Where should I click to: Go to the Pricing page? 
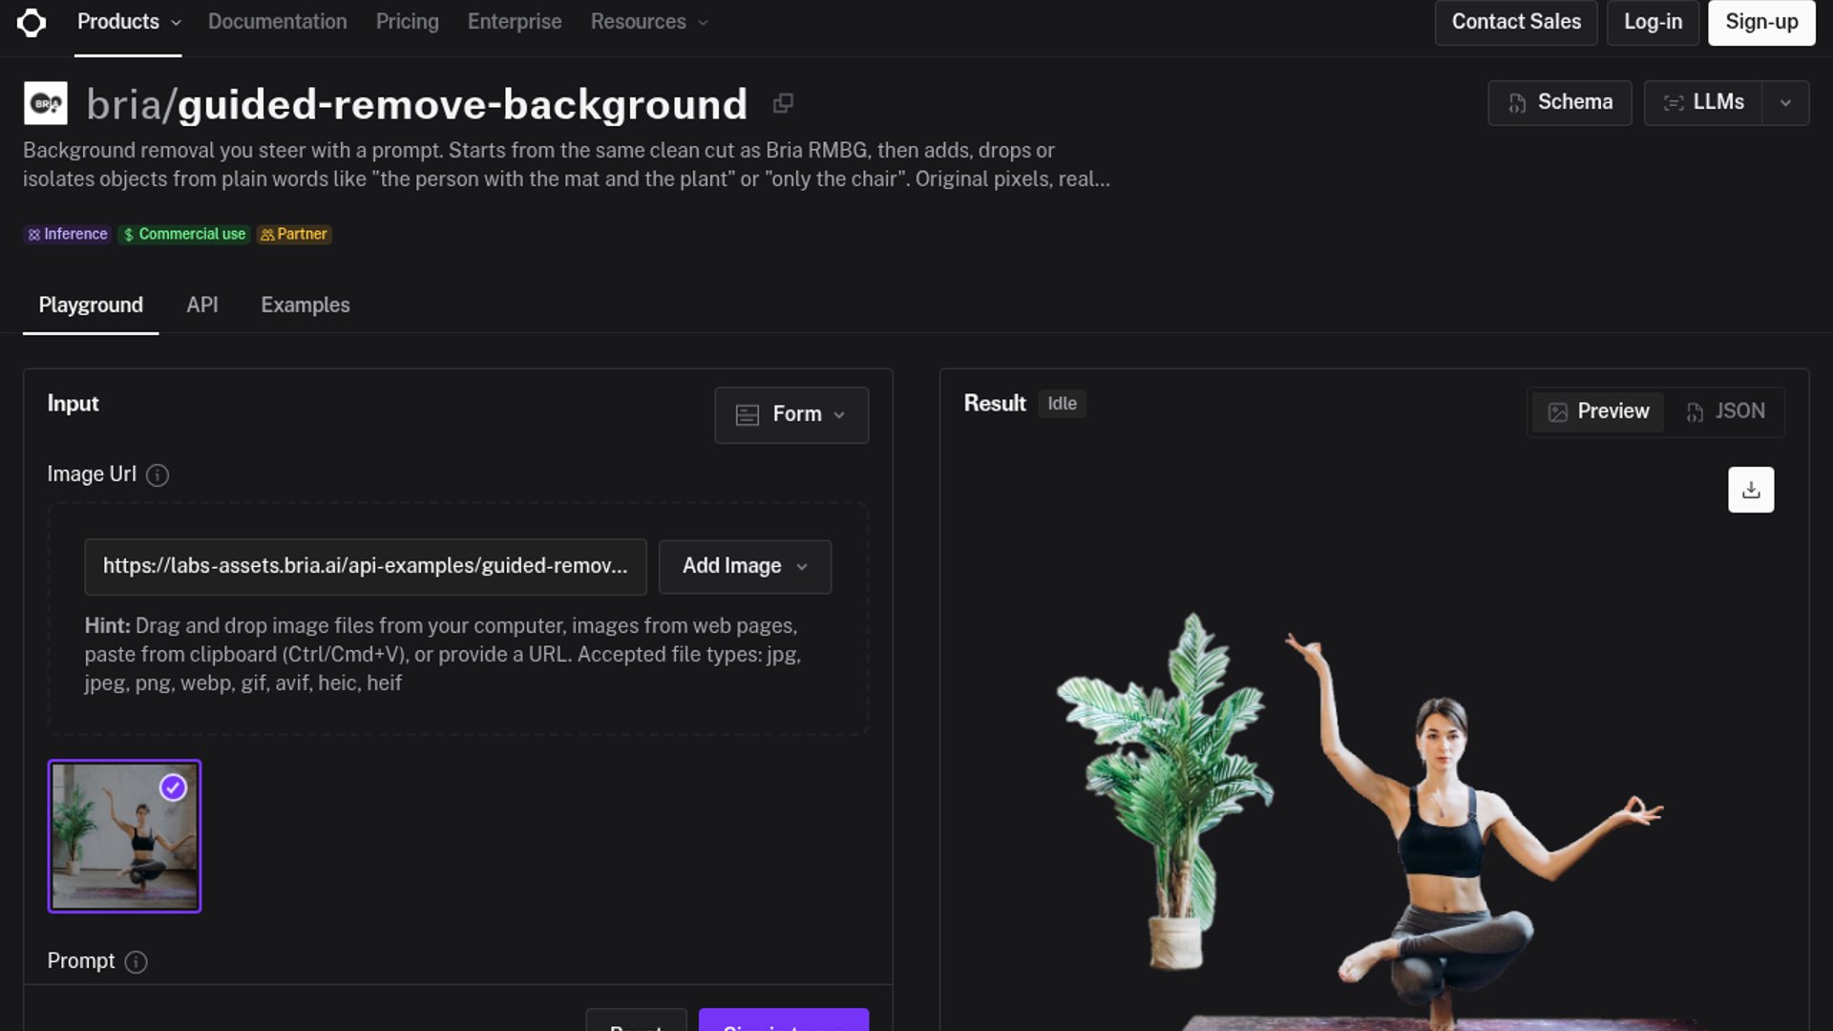[x=408, y=22]
